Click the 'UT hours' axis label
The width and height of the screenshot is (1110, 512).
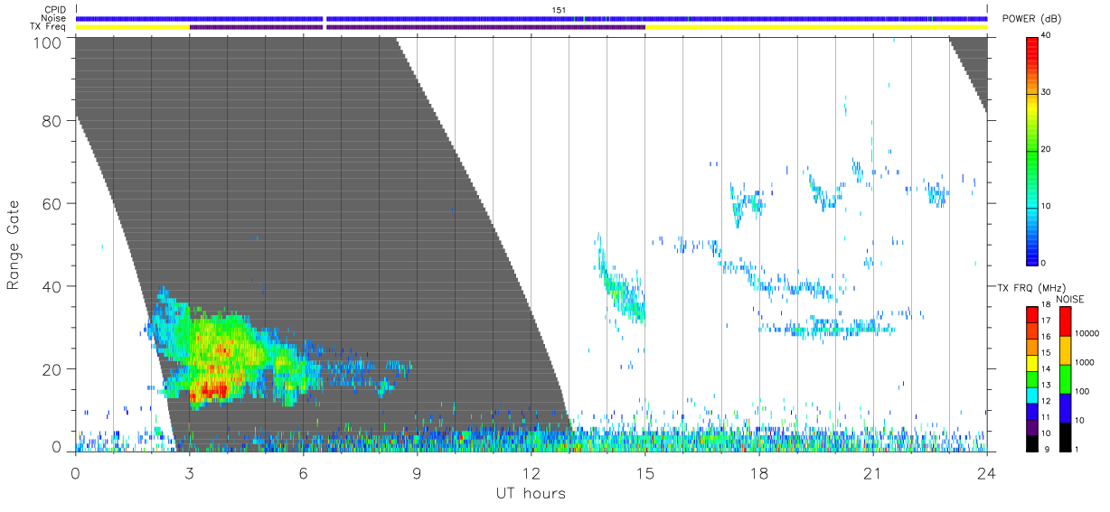pos(530,494)
